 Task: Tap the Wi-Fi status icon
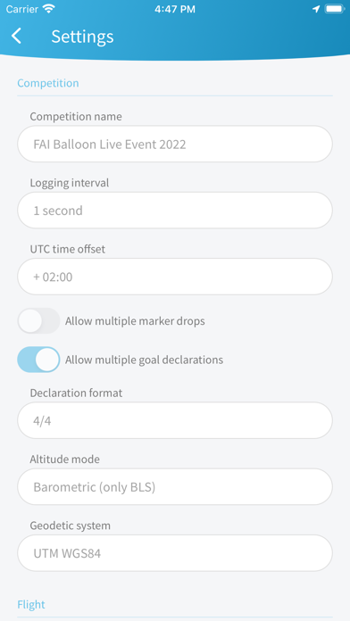coord(49,9)
